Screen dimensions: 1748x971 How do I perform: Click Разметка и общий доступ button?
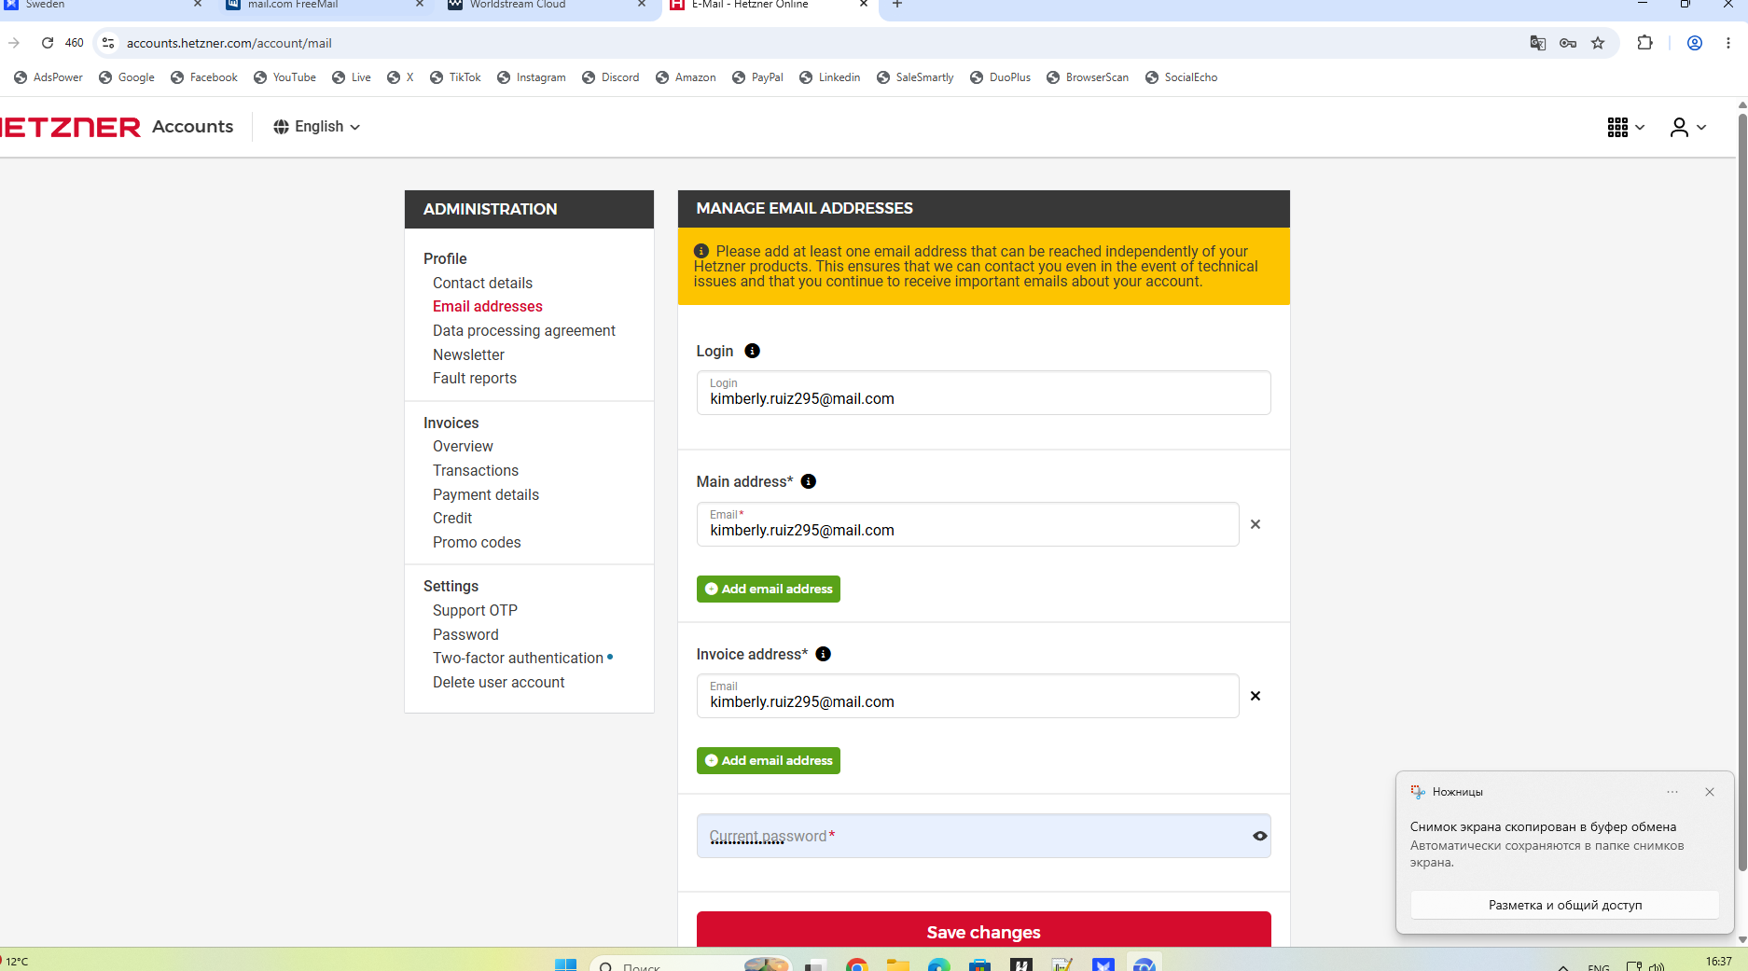point(1565,905)
